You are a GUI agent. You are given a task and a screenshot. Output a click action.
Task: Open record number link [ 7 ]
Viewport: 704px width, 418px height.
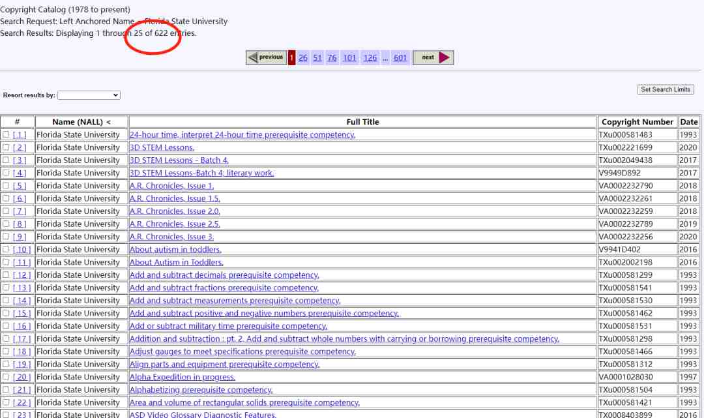(x=20, y=211)
